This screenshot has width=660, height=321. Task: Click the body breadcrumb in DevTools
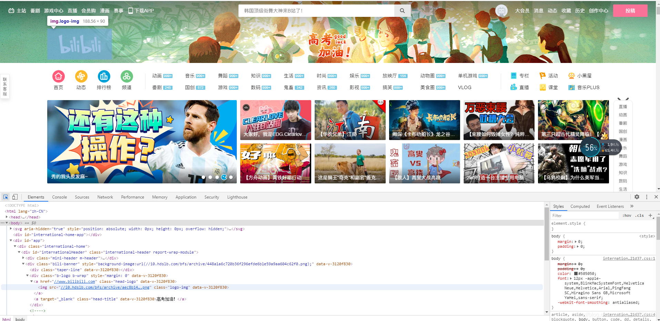[20, 319]
